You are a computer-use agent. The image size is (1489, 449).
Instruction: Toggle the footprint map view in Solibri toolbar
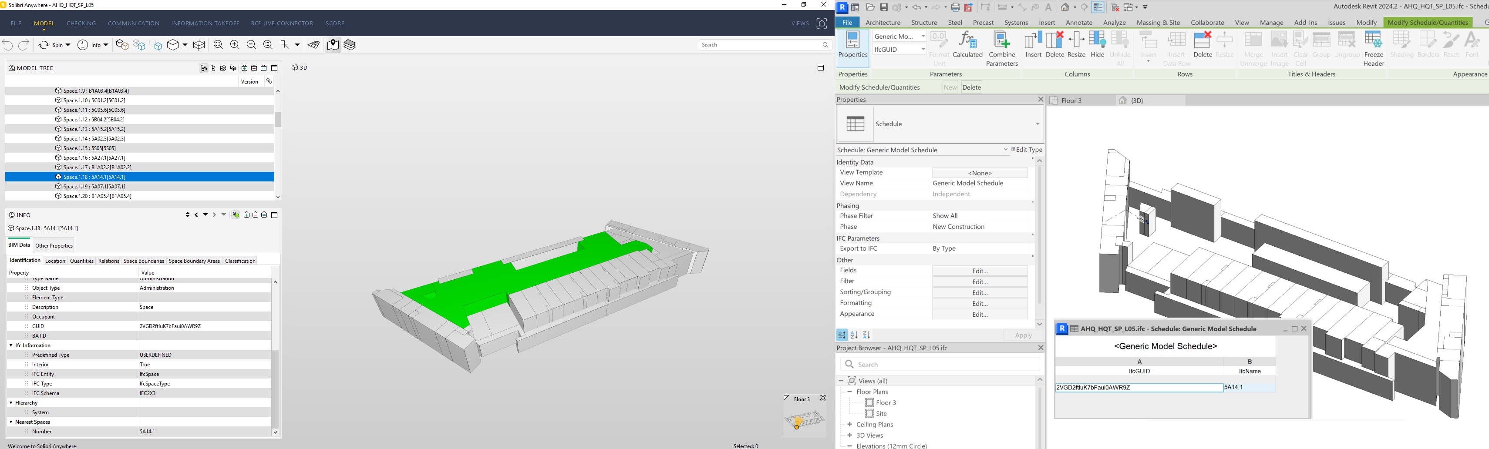tap(332, 44)
